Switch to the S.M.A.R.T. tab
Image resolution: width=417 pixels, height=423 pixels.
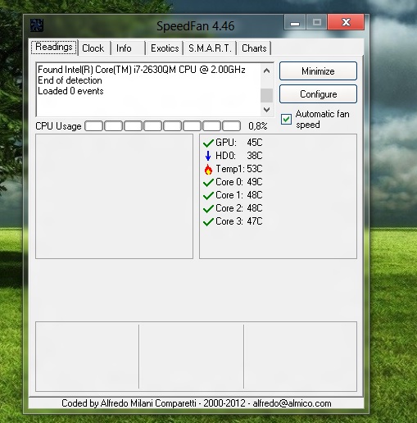coord(210,48)
